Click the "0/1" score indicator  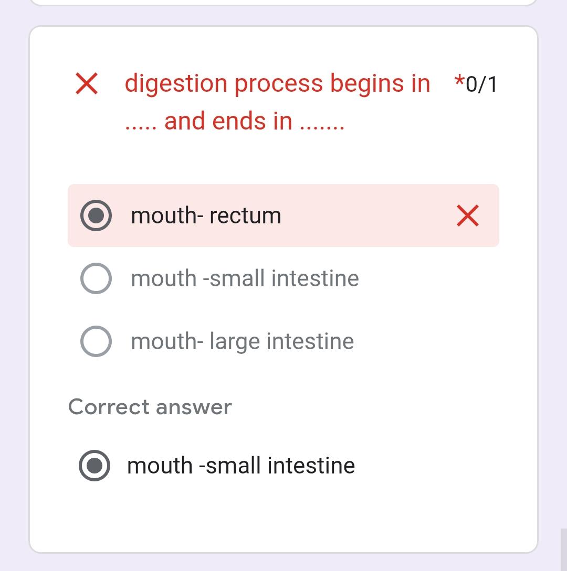point(481,84)
